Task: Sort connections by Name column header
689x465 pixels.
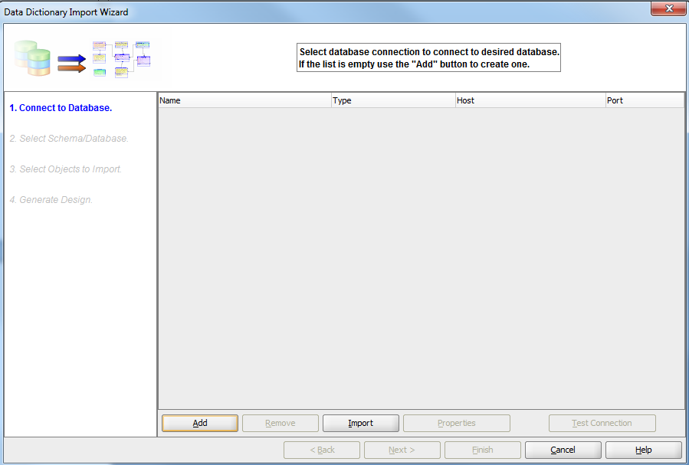Action: 244,100
